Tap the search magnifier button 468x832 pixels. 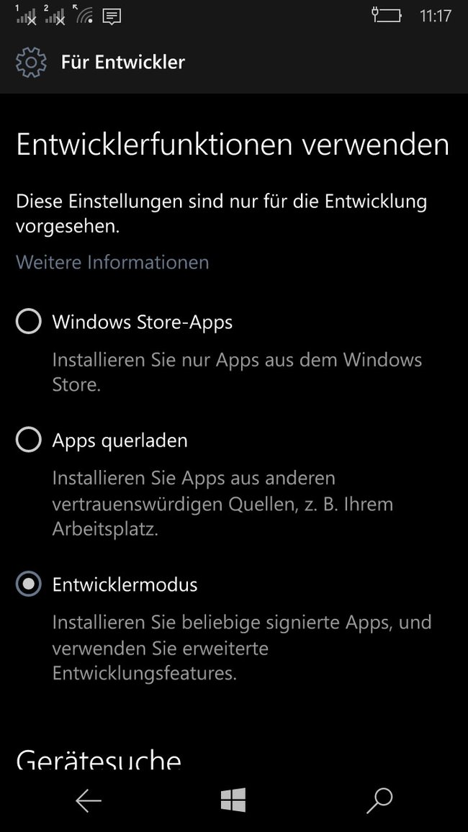(379, 801)
